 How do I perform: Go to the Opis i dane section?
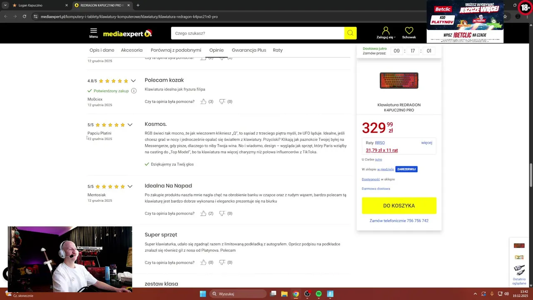click(x=102, y=50)
